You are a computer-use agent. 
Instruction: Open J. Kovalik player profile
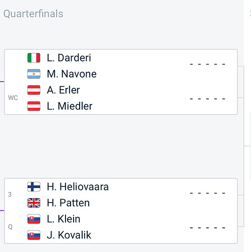pyautogui.click(x=69, y=235)
